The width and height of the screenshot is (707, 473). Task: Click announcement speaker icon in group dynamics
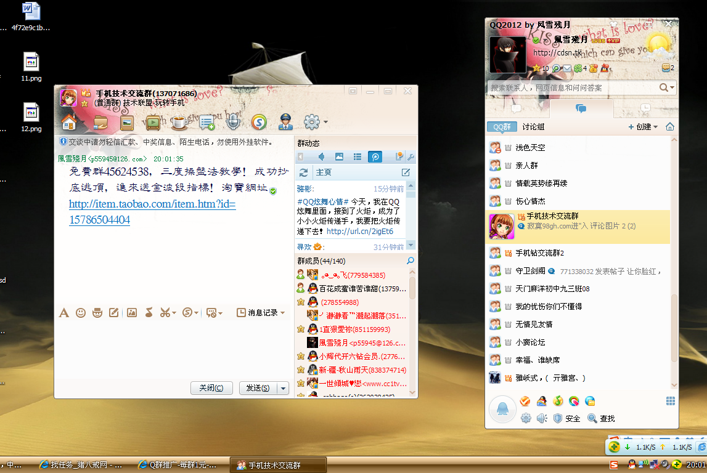[321, 157]
